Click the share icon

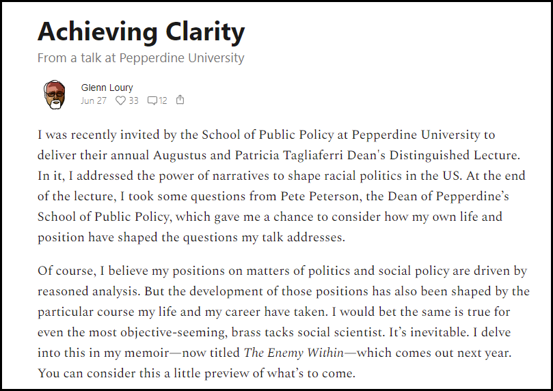pos(180,100)
